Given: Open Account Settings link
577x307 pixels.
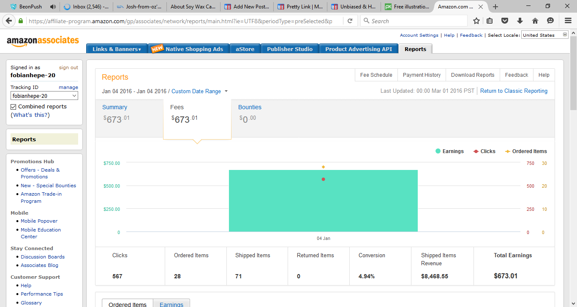Looking at the screenshot, I should 419,35.
